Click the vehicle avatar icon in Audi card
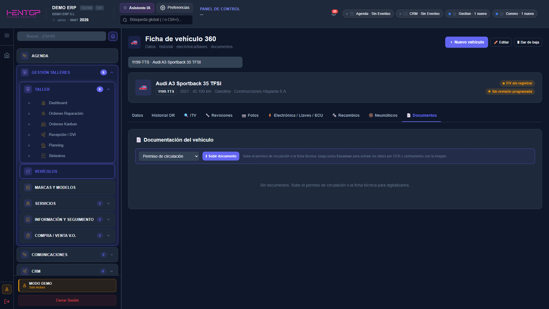The width and height of the screenshot is (549, 309). (x=143, y=88)
